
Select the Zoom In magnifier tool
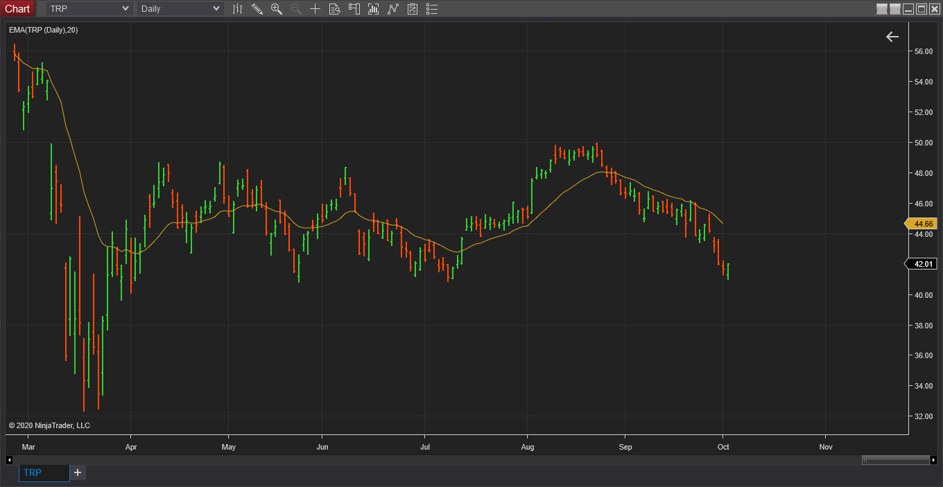click(276, 9)
